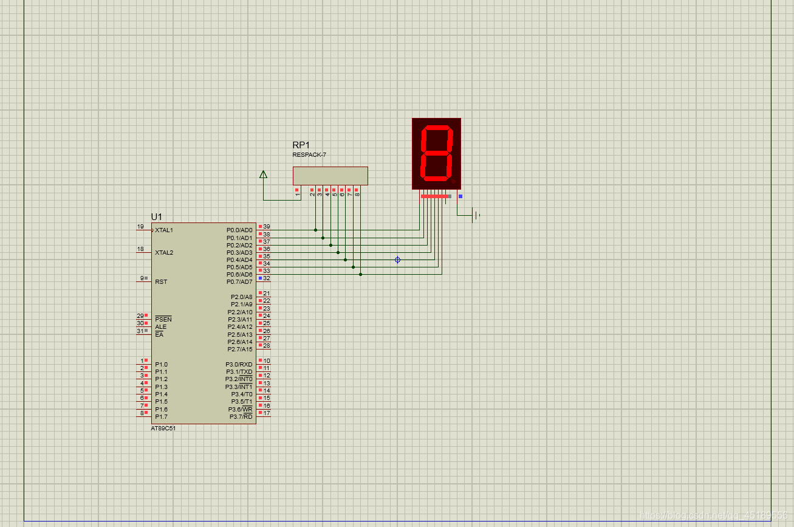Image resolution: width=794 pixels, height=527 pixels.
Task: Click the P0.1/AD1 pin label
Action: 239,238
